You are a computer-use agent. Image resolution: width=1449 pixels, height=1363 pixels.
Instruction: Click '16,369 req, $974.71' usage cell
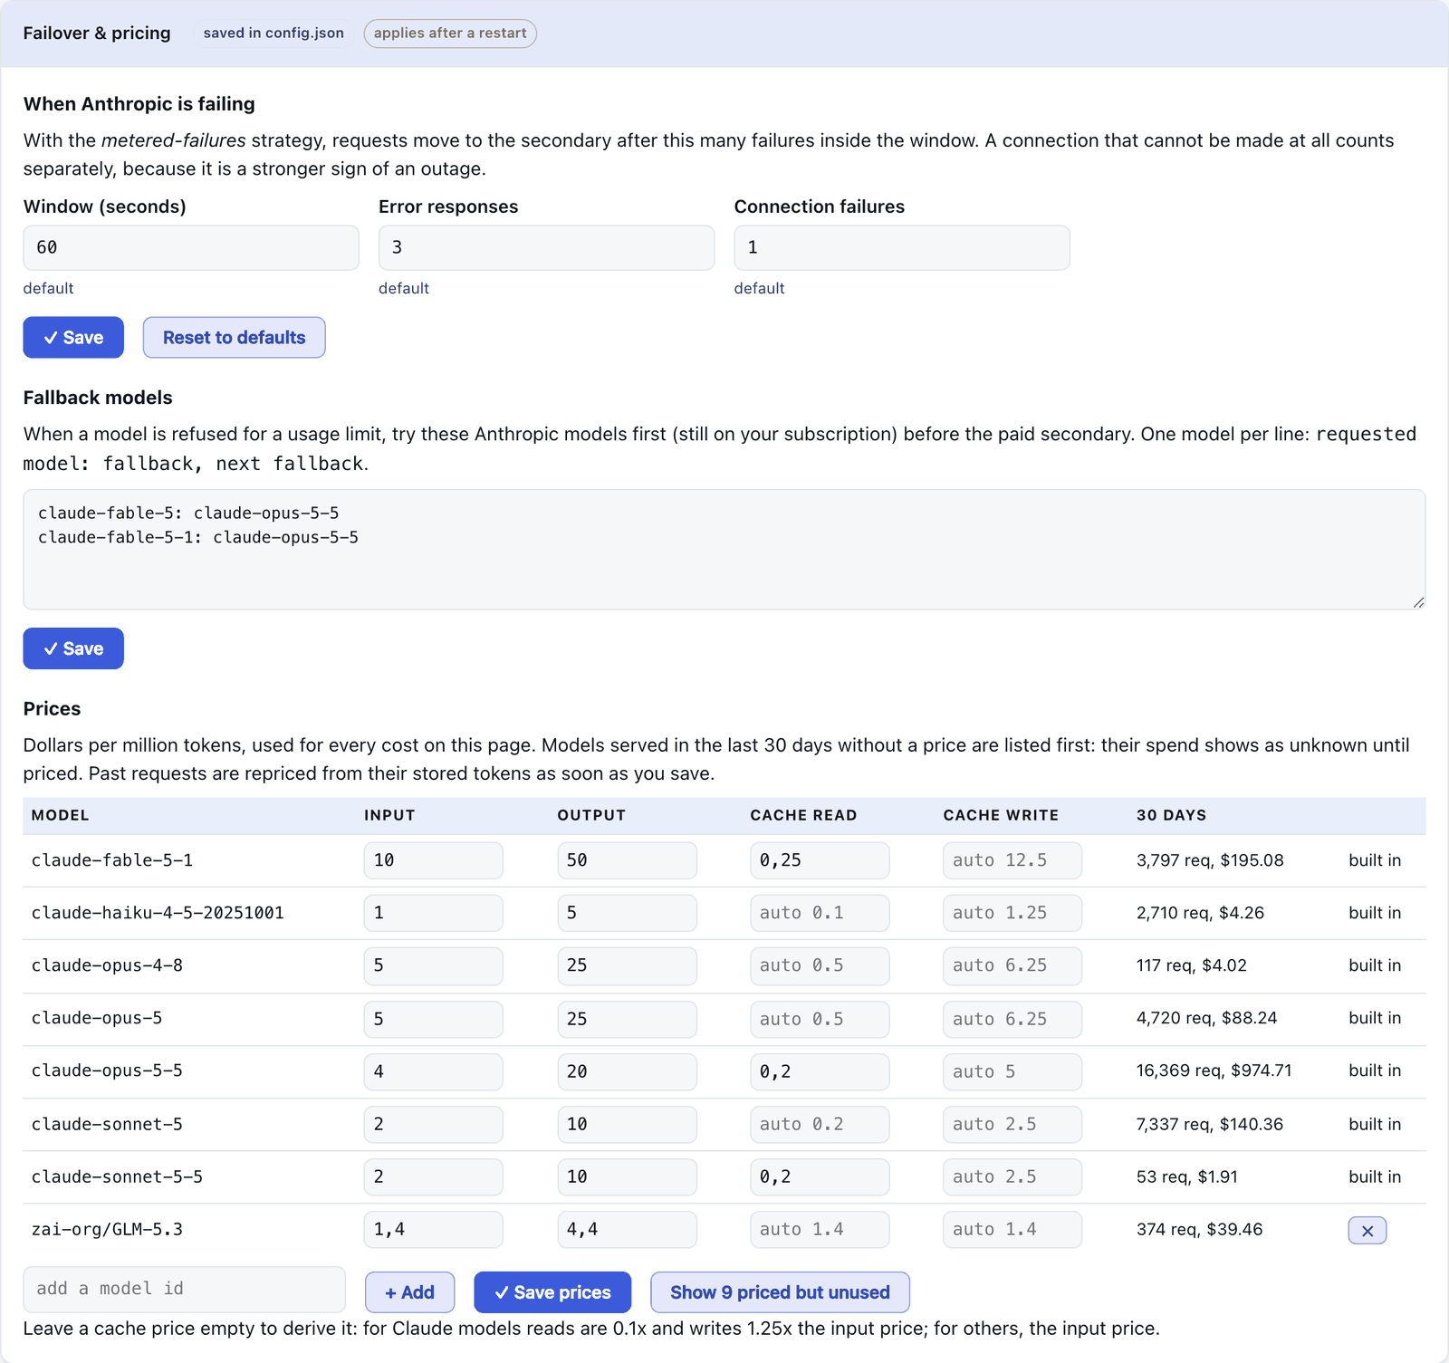click(1214, 1070)
